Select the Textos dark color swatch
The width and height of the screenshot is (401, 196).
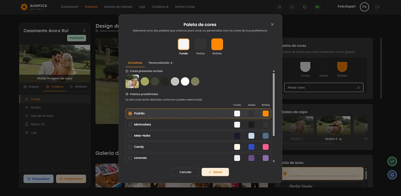click(200, 44)
